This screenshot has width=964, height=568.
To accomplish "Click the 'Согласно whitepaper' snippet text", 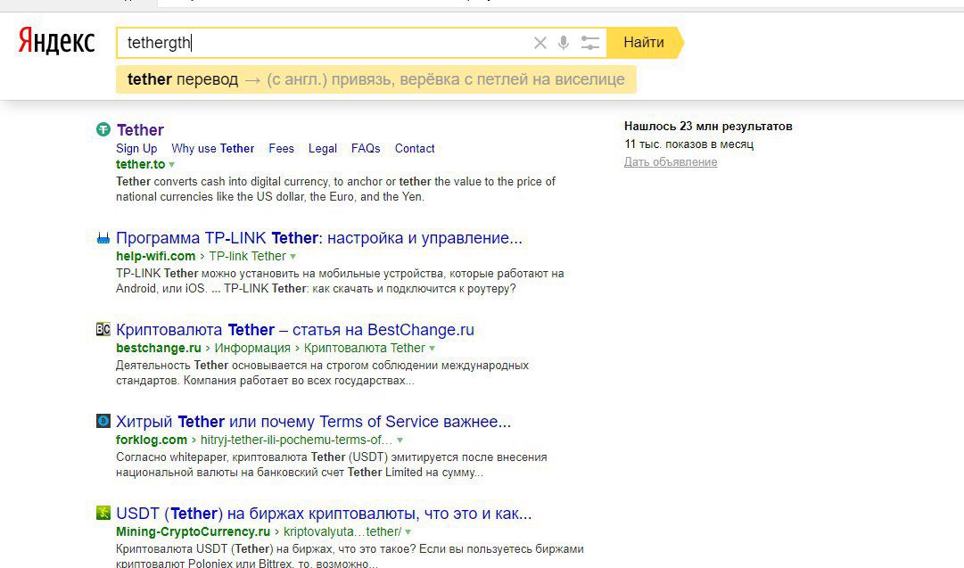I will pos(332,465).
